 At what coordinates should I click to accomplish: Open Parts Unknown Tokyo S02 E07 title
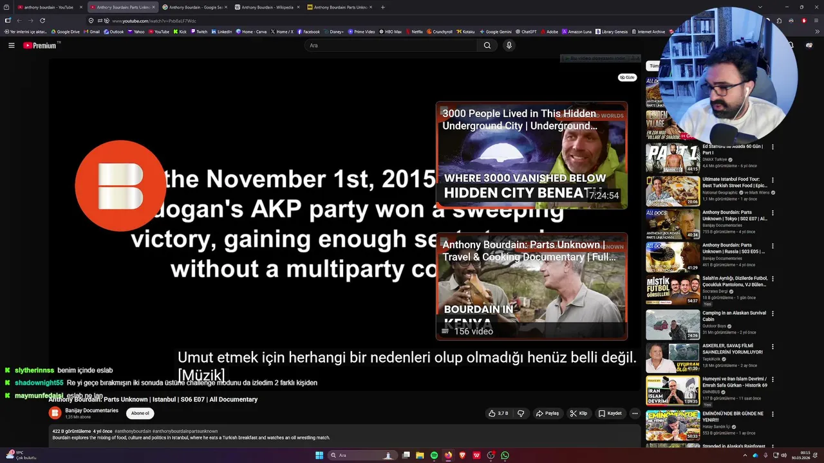pos(735,215)
